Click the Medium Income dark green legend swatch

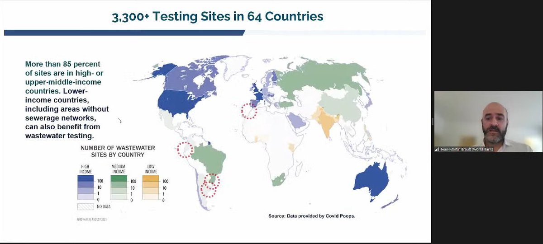(119, 179)
